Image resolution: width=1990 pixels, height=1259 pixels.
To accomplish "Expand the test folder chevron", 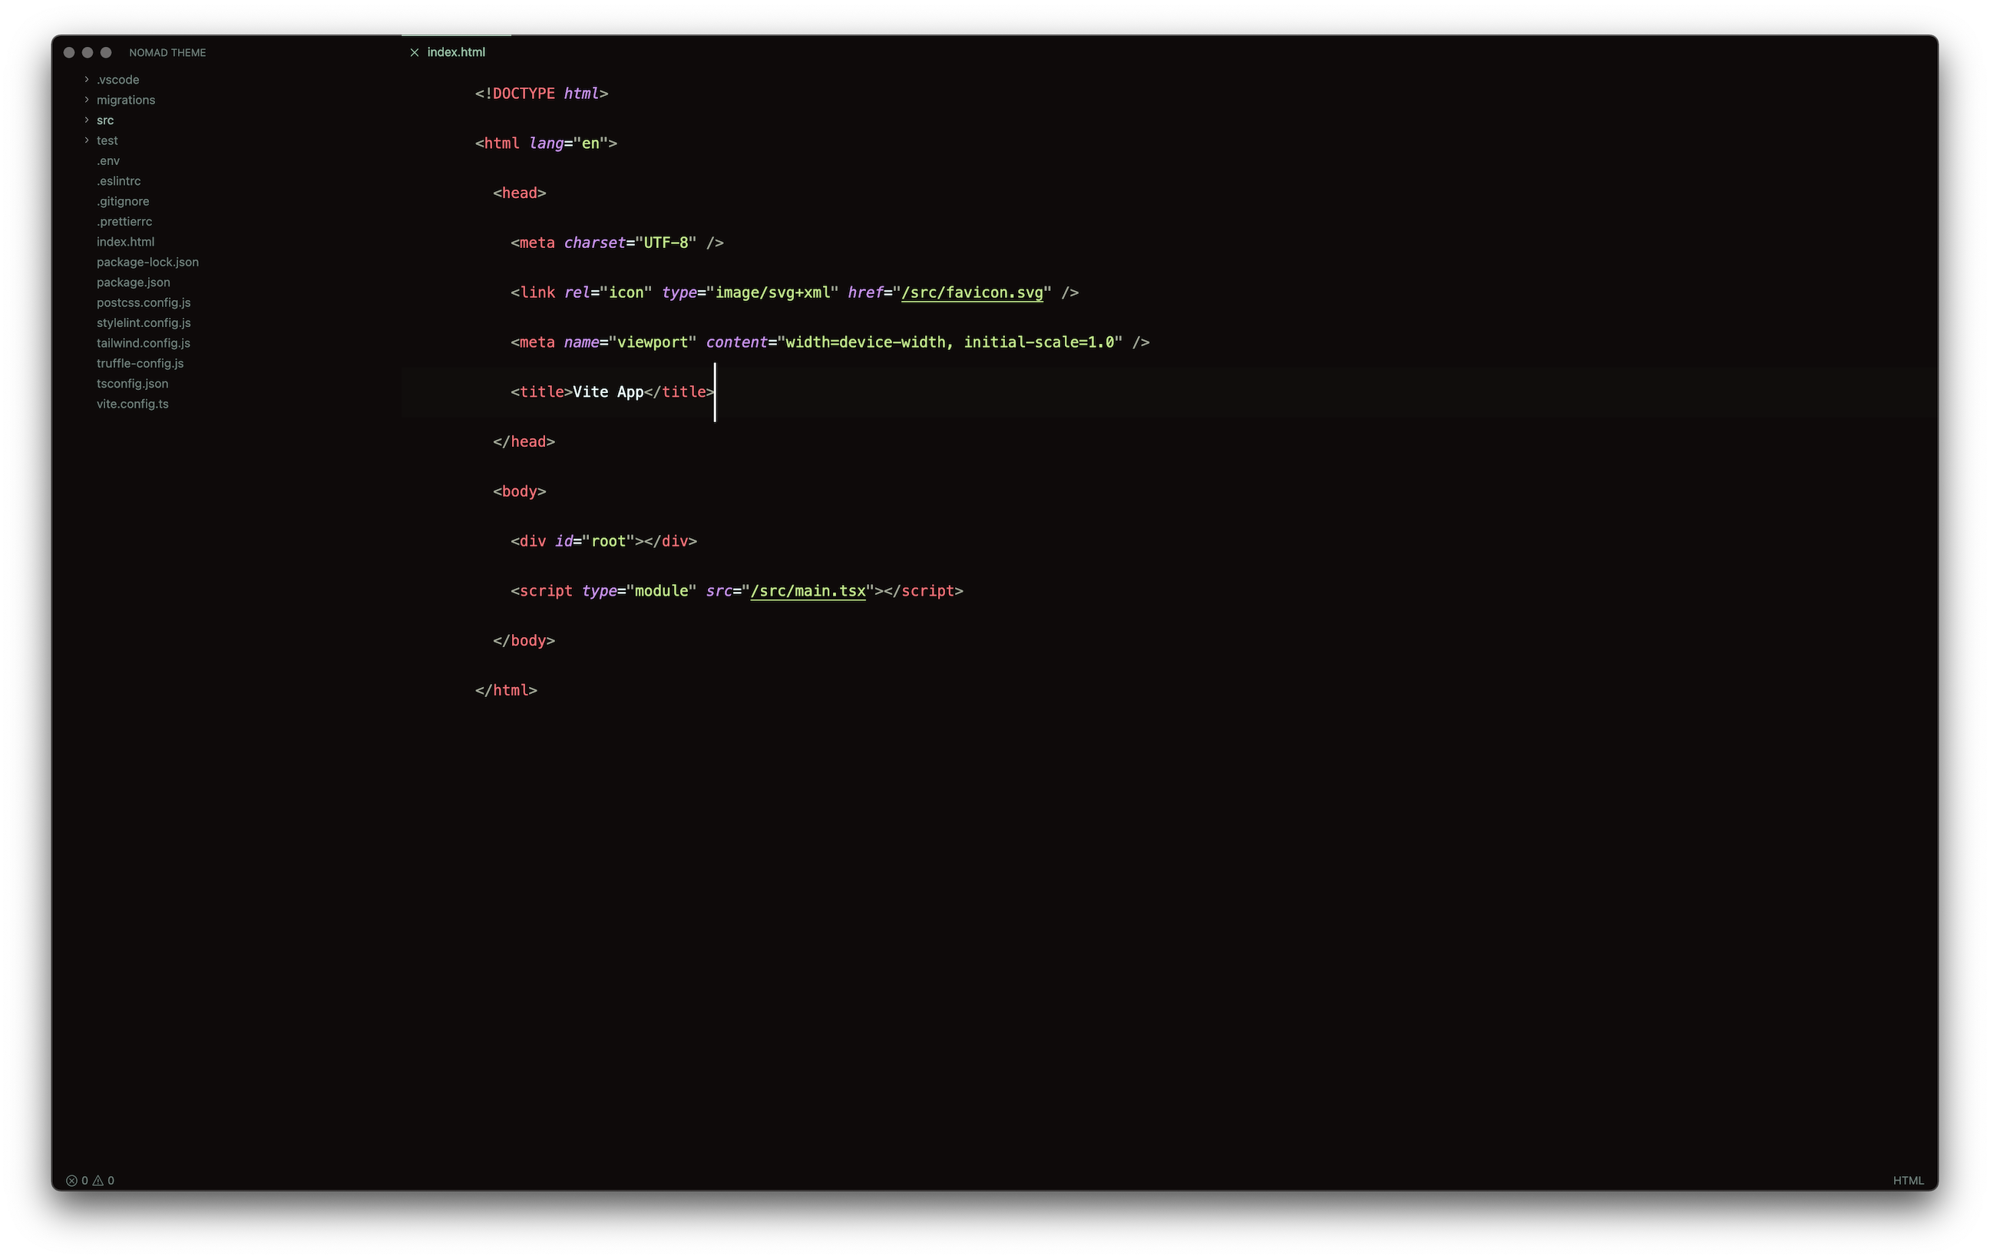I will pyautogui.click(x=87, y=140).
